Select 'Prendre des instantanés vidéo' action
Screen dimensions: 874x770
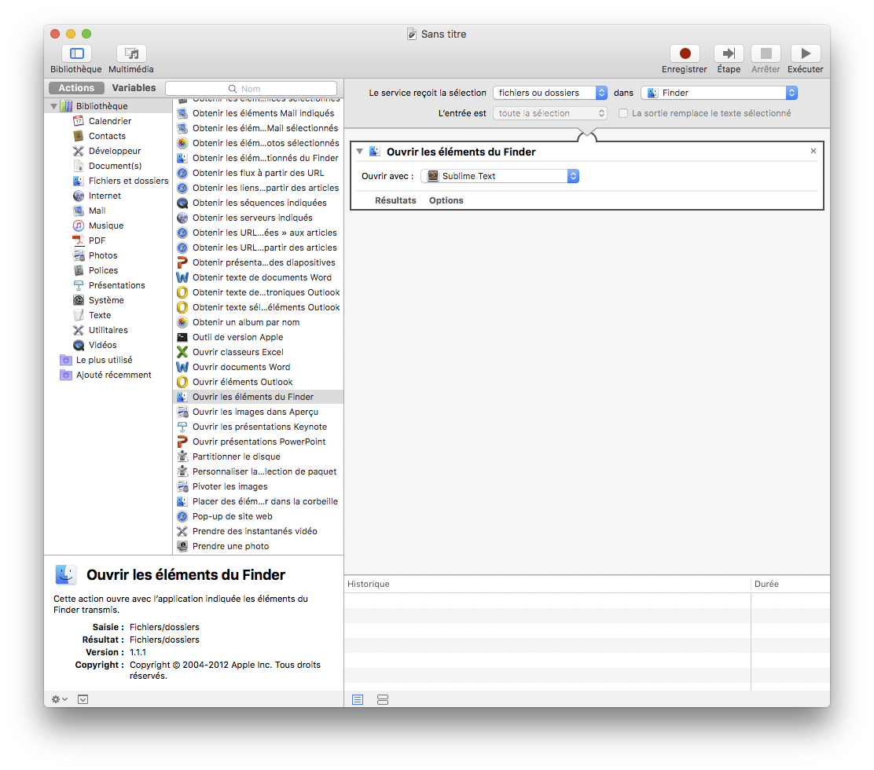tap(258, 531)
